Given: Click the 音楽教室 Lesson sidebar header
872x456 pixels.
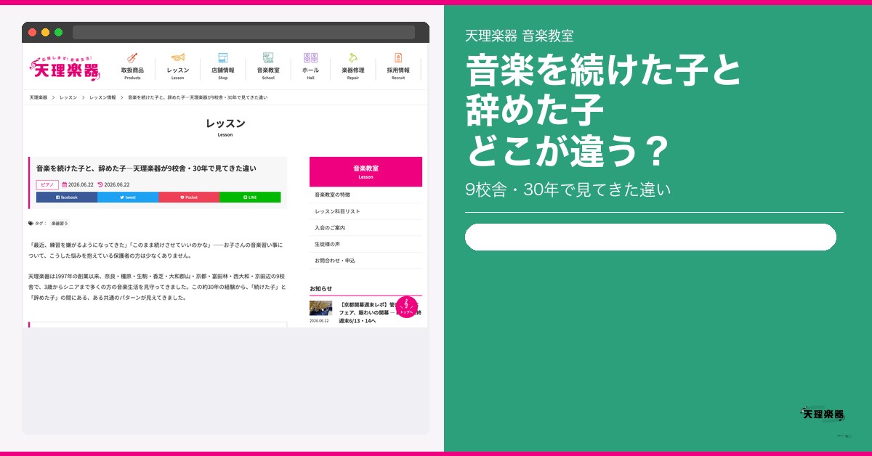Looking at the screenshot, I should [366, 171].
